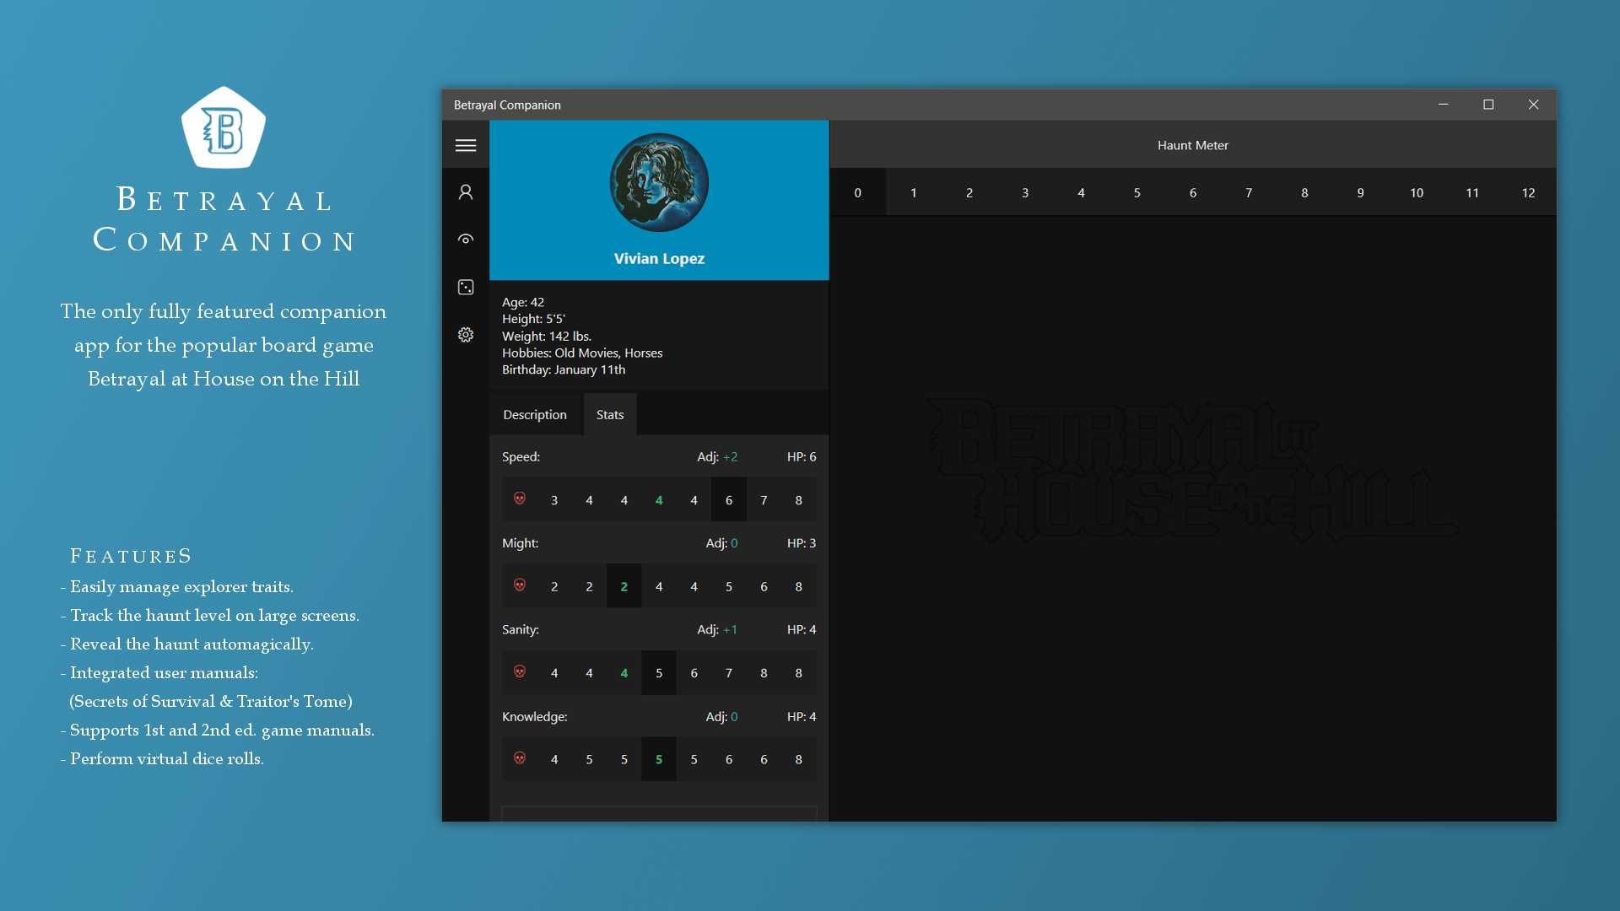Open the dice roll page icon
1620x911 pixels.
tap(466, 288)
